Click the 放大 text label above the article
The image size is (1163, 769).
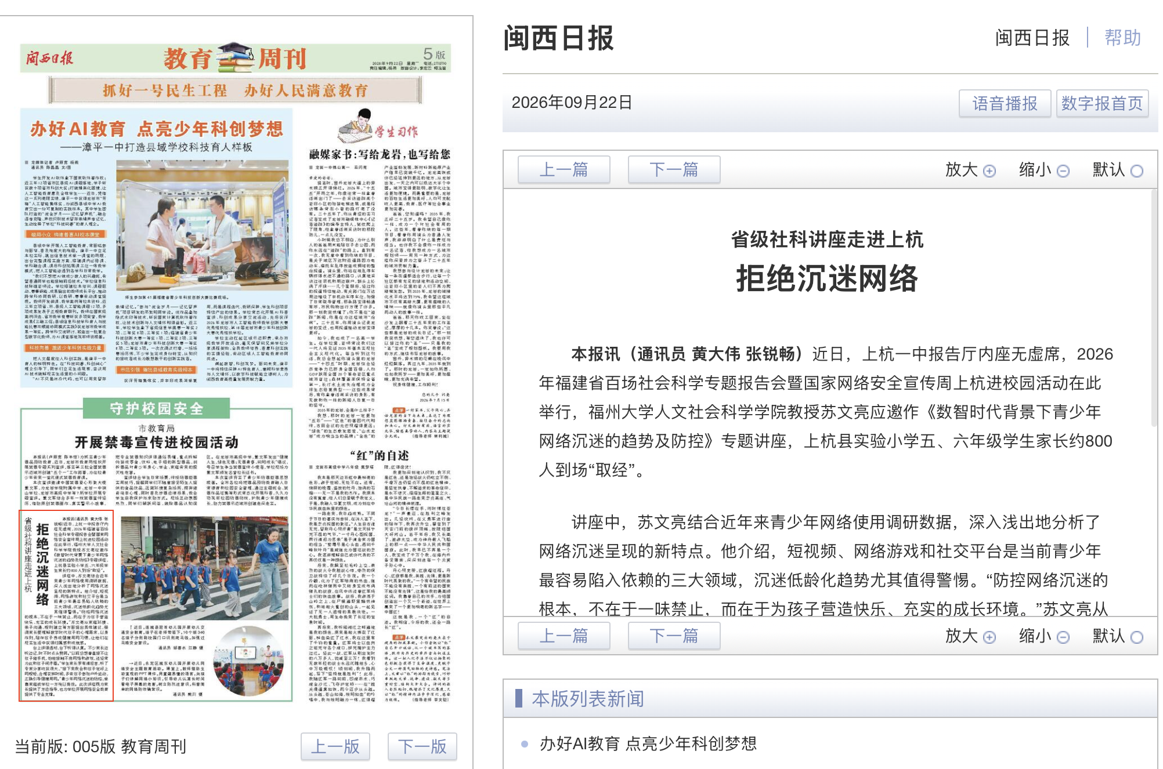pyautogui.click(x=962, y=169)
